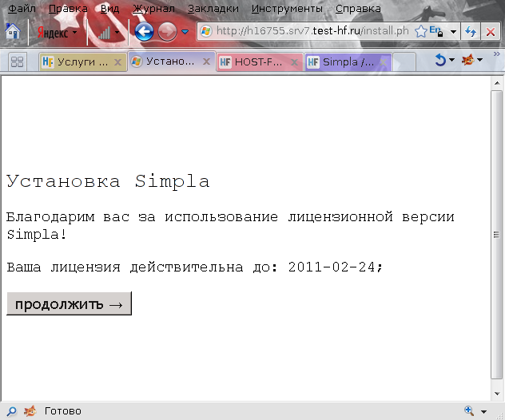Viewport: 505px width, 420px height.
Task: Open the Инструменты menu
Action: 287,9
